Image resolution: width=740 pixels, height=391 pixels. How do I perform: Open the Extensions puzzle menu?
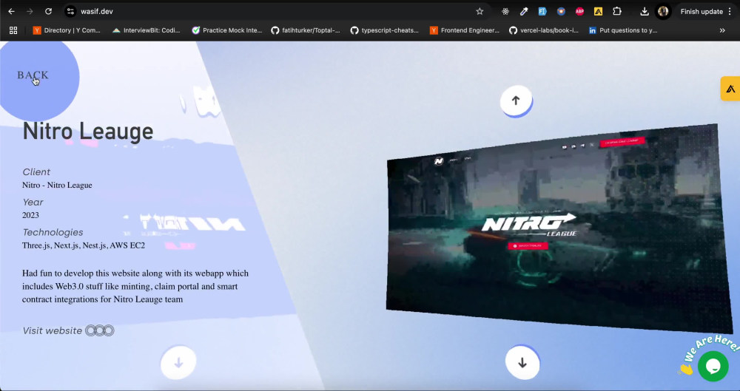[x=617, y=11]
